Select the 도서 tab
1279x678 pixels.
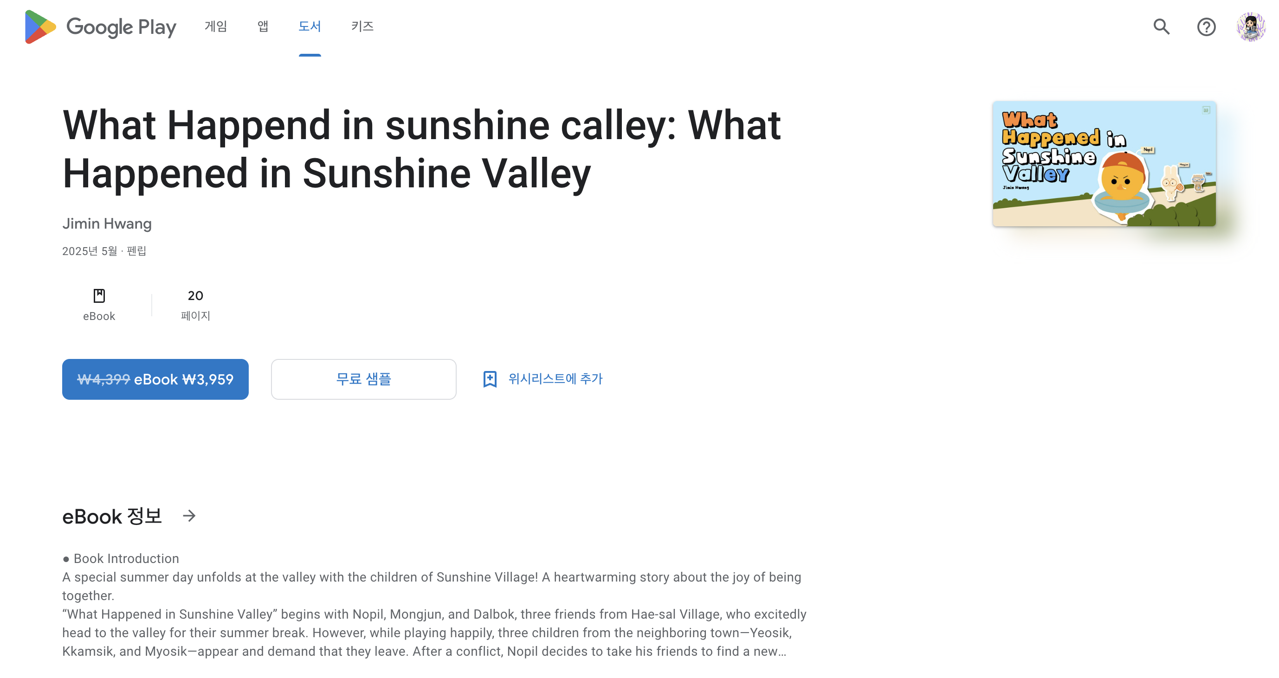pyautogui.click(x=310, y=26)
